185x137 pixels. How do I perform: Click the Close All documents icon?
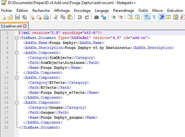[x=39, y=17]
